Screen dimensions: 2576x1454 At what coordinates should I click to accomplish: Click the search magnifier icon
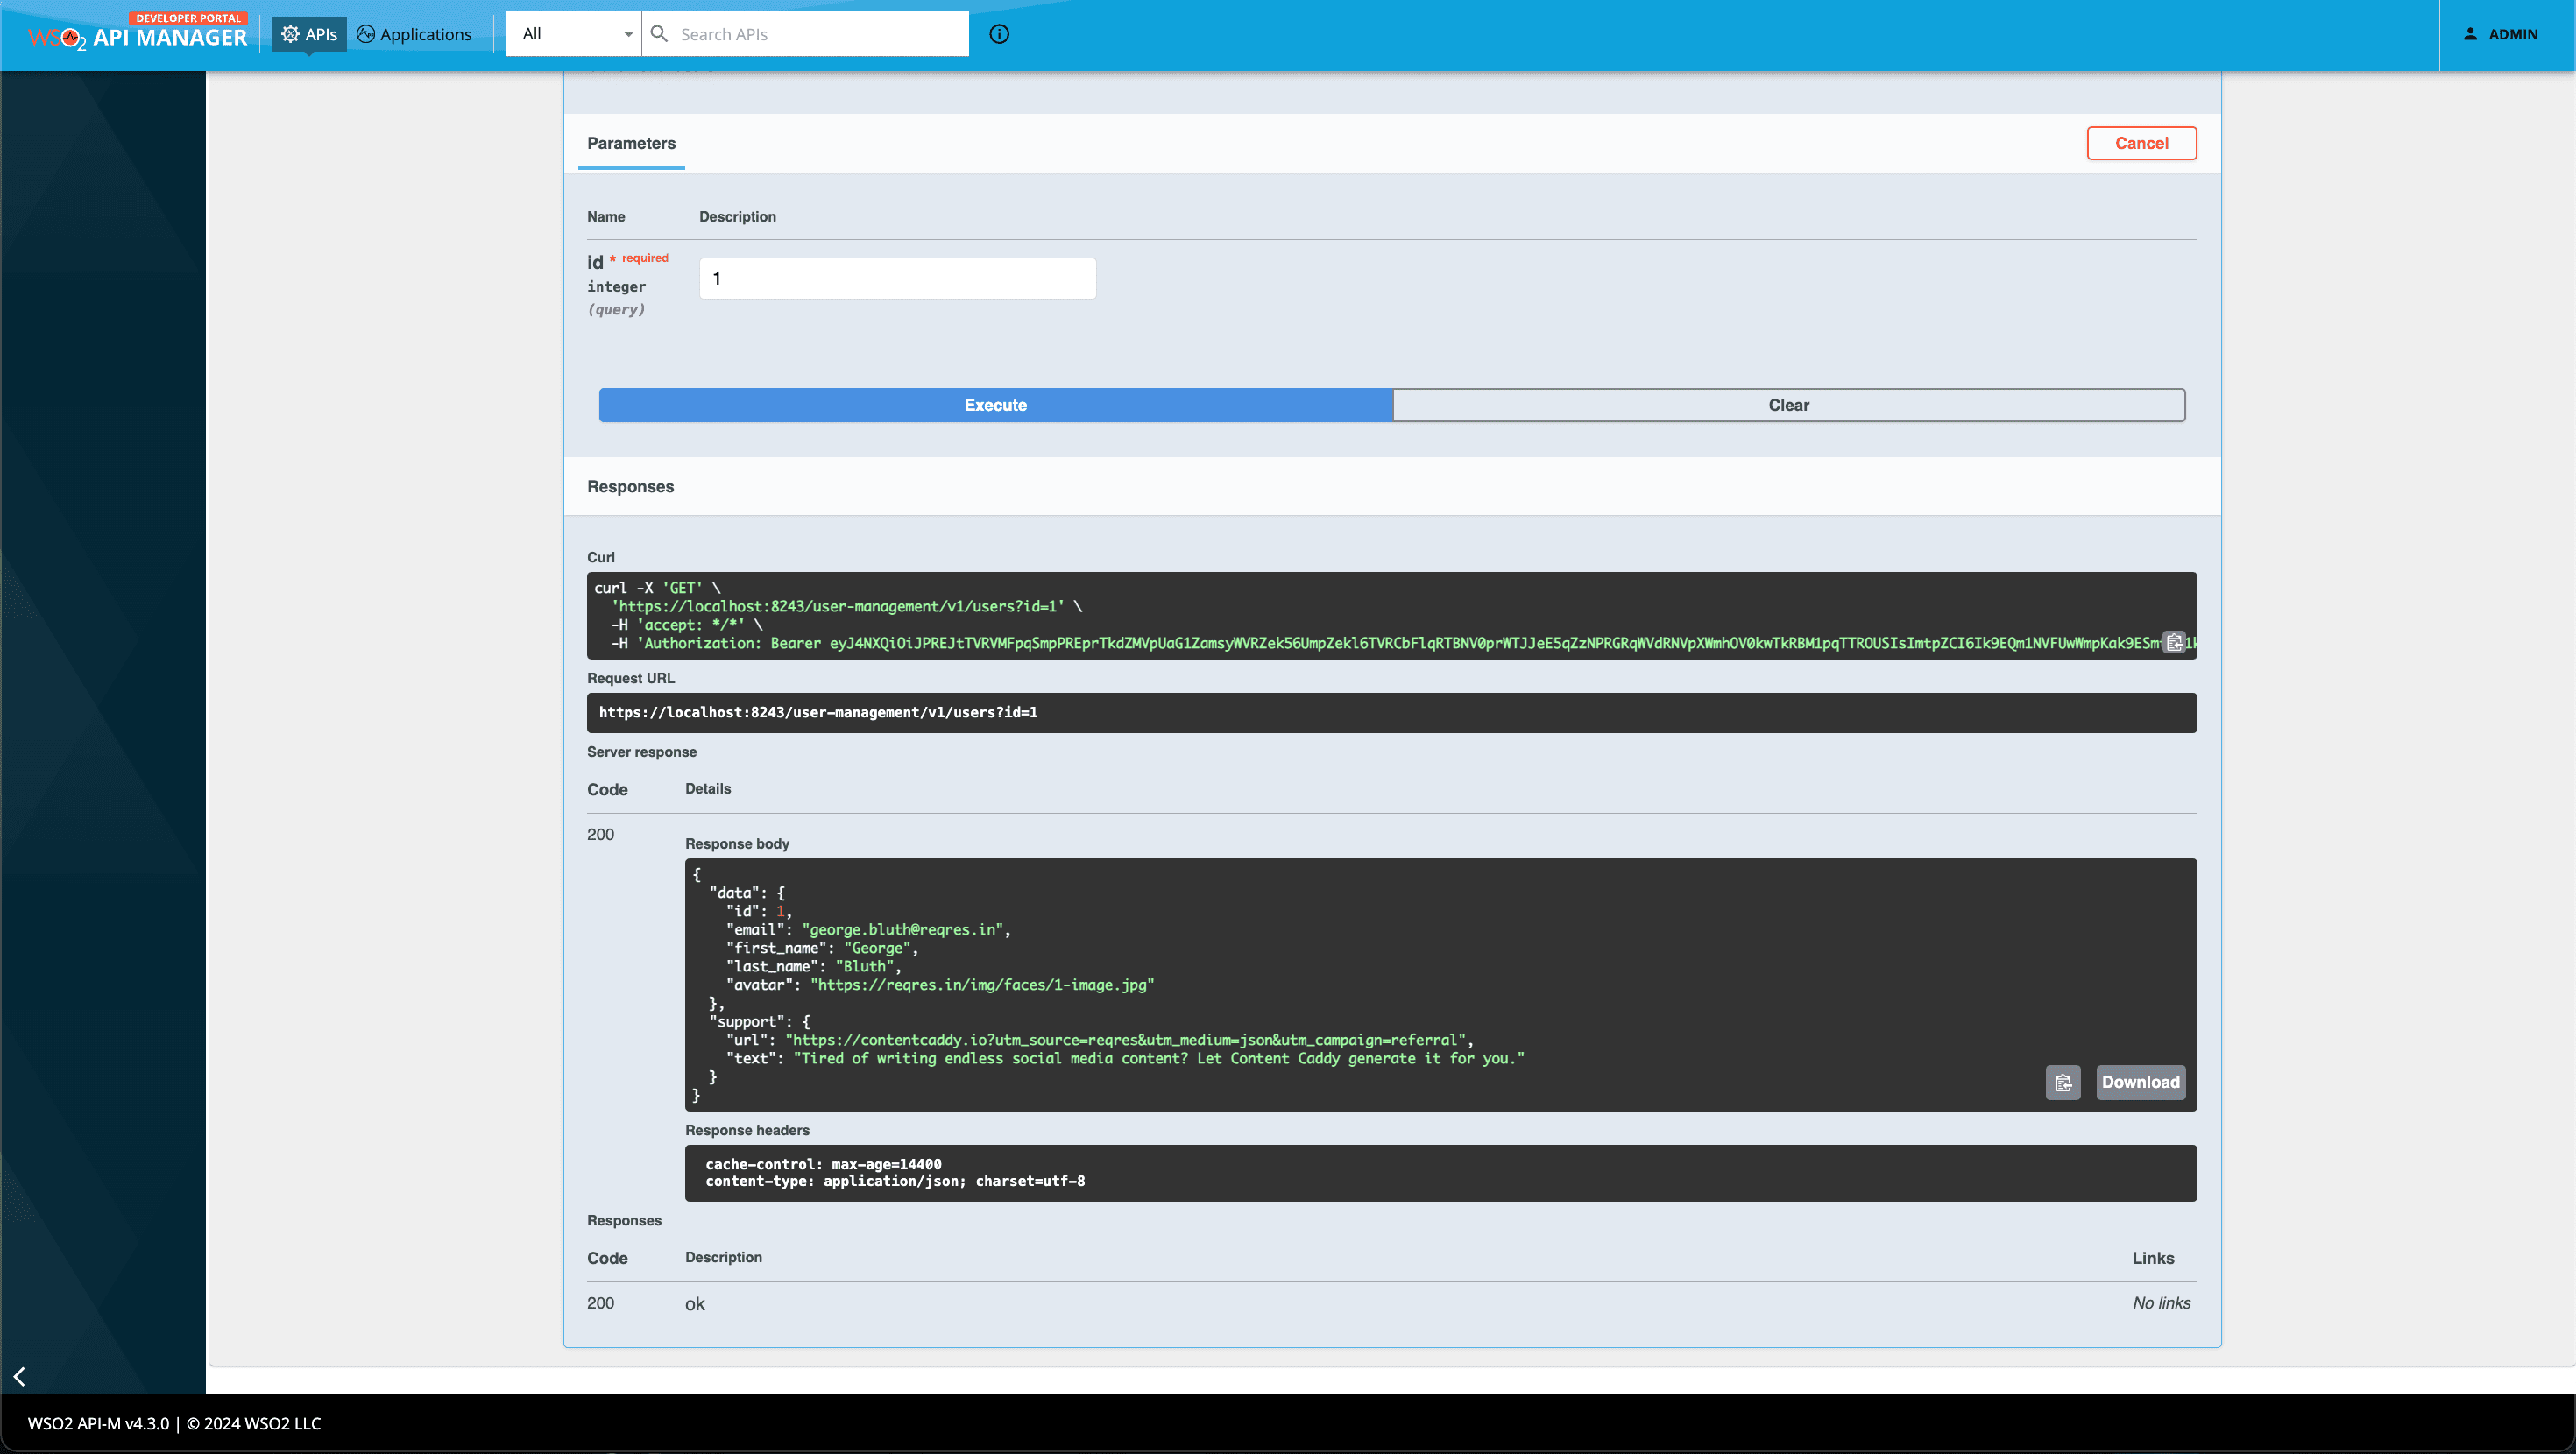tap(659, 33)
